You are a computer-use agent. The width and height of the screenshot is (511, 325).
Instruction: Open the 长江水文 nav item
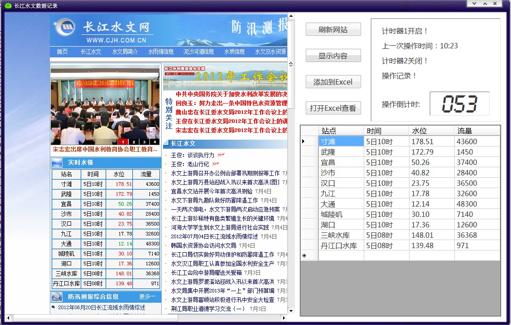tap(91, 52)
